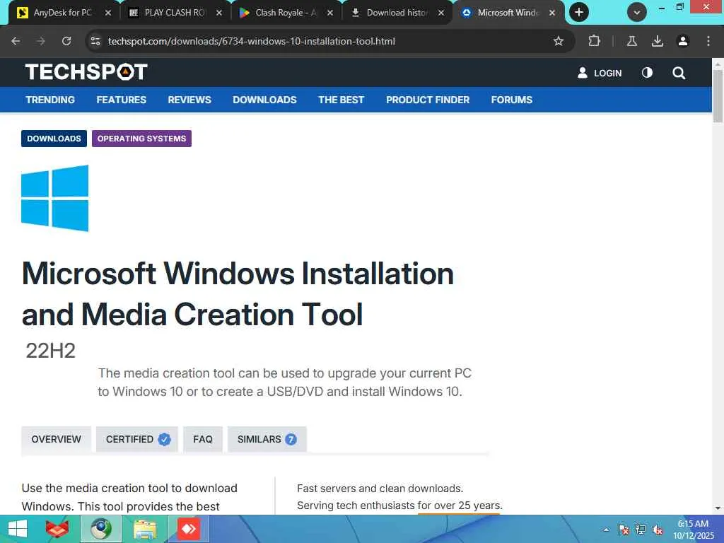
Task: Expand the tab search dropdown
Action: (x=637, y=13)
